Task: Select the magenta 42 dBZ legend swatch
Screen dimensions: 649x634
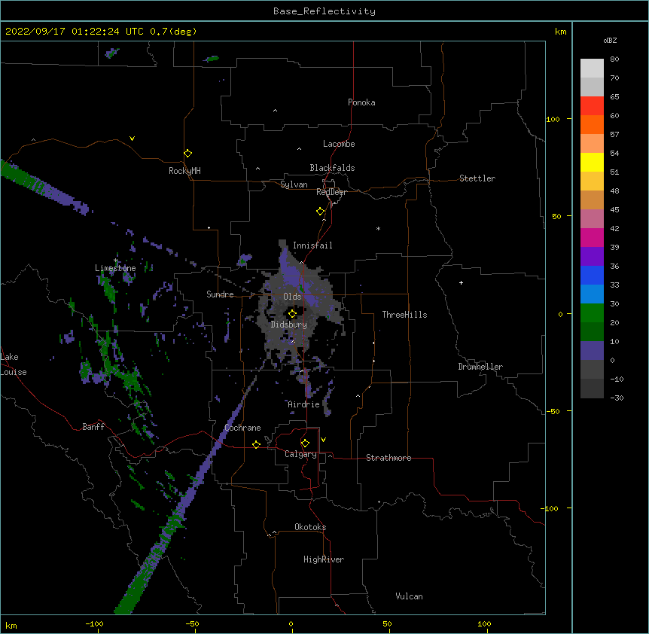Action: click(x=592, y=238)
